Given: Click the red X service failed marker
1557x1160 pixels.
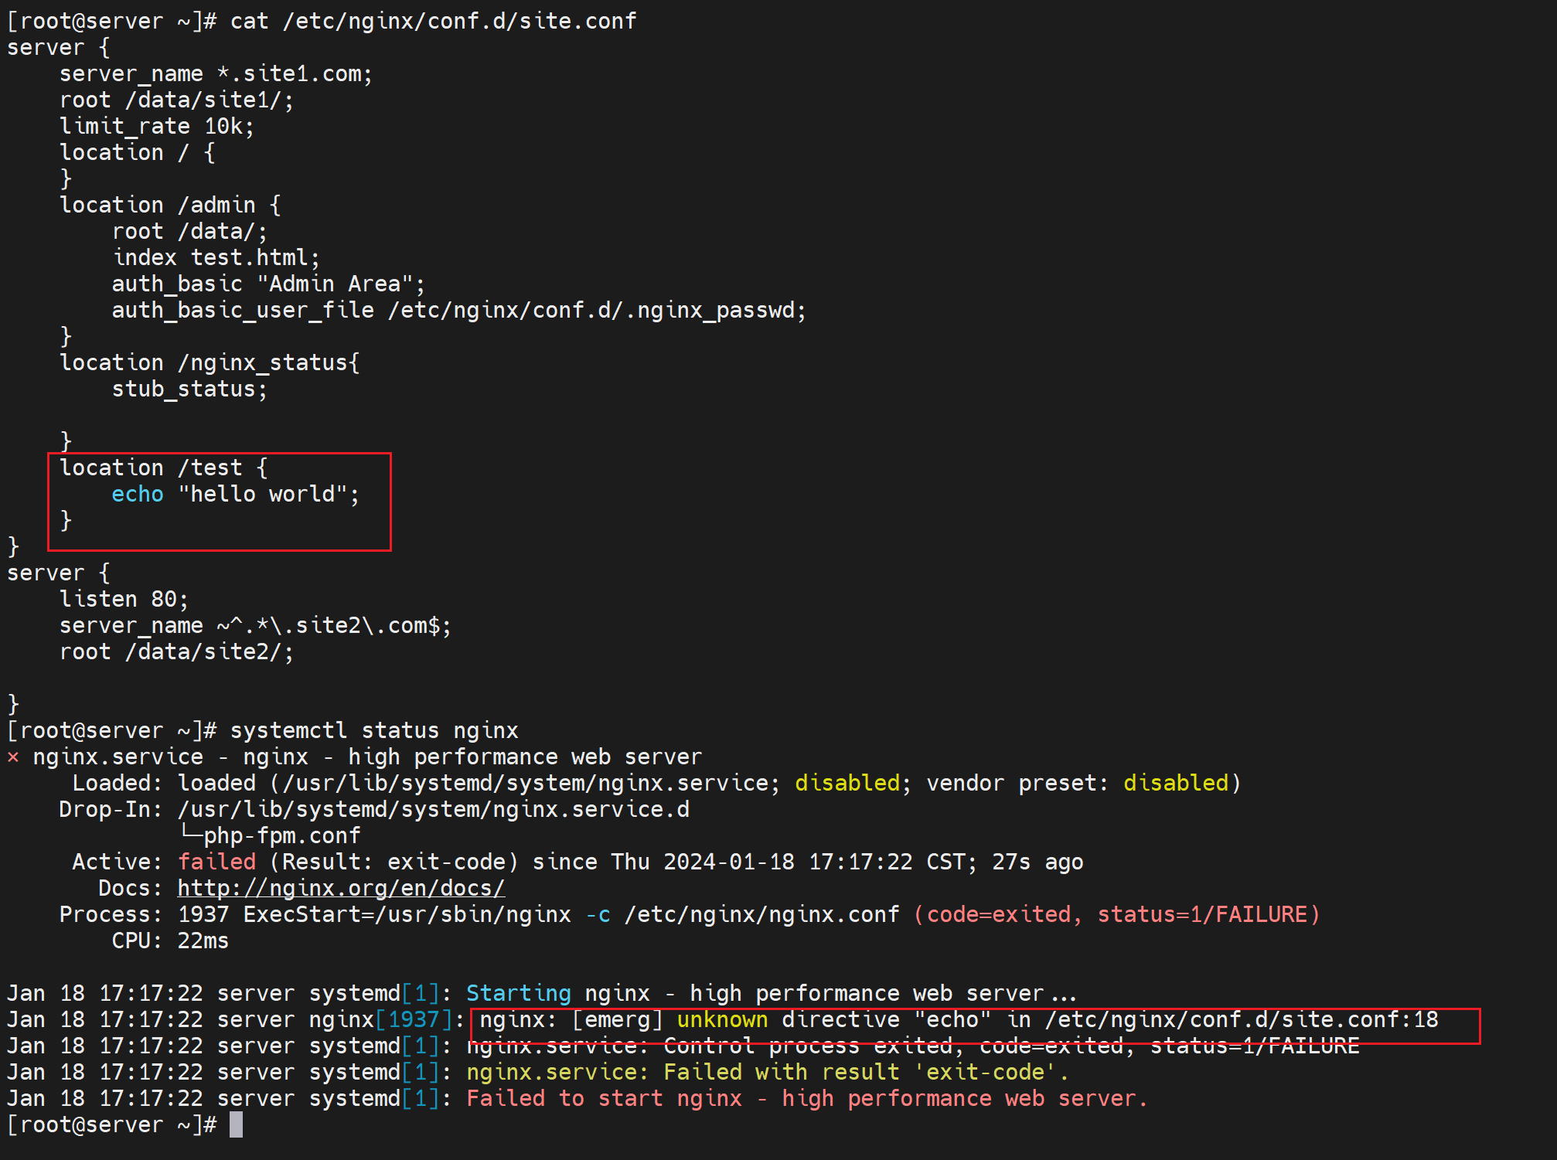Looking at the screenshot, I should tap(13, 757).
